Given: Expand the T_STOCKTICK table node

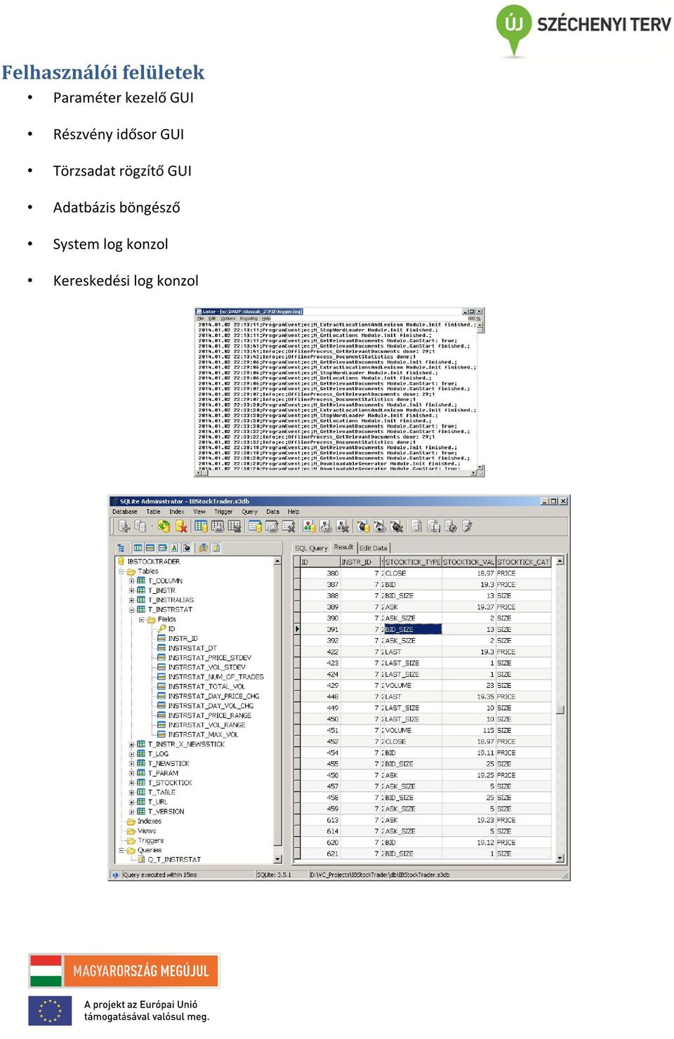Looking at the screenshot, I should (x=131, y=783).
